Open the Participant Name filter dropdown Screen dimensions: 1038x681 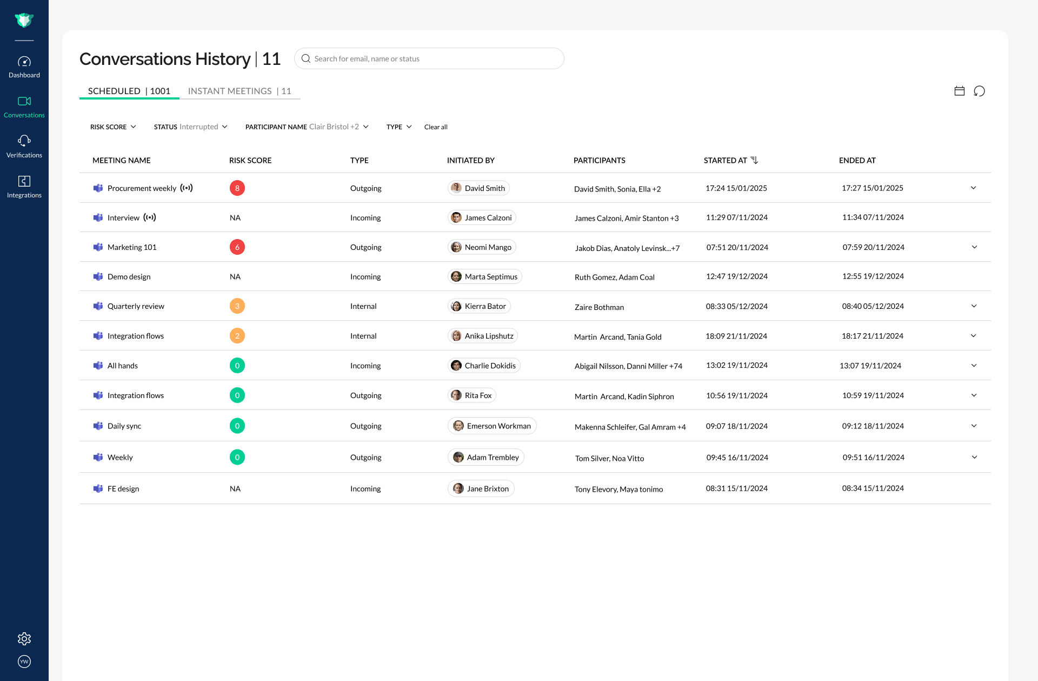coord(307,127)
